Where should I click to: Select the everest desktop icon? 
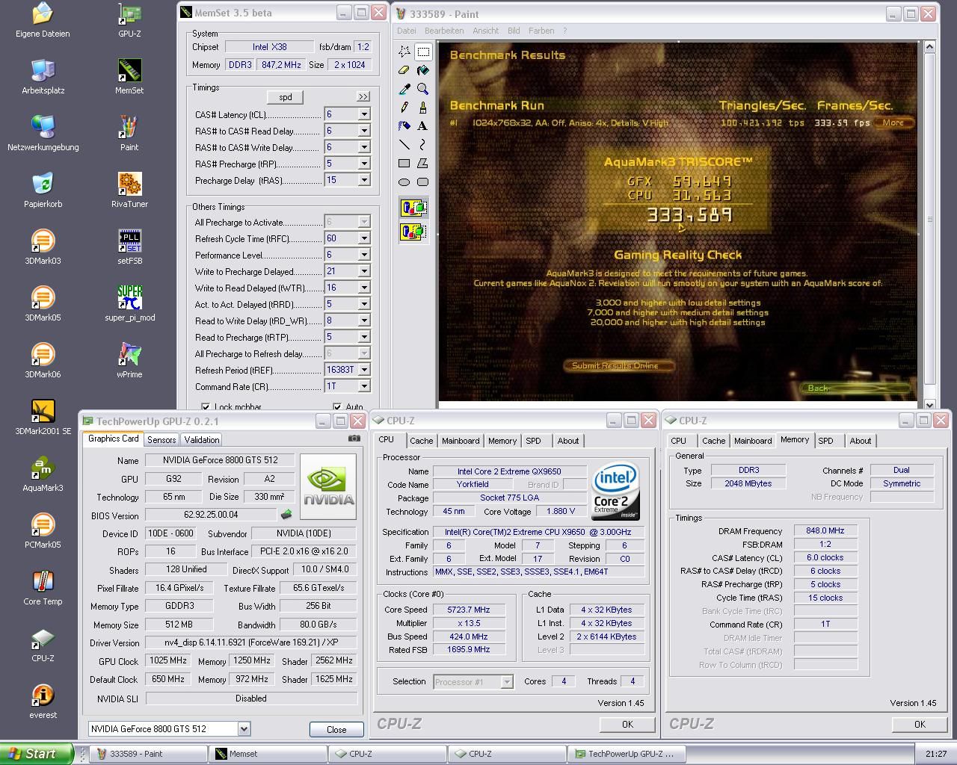tap(43, 701)
